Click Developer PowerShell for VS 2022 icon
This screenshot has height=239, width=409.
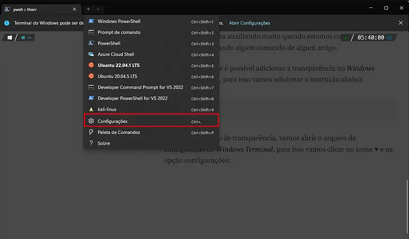91,98
